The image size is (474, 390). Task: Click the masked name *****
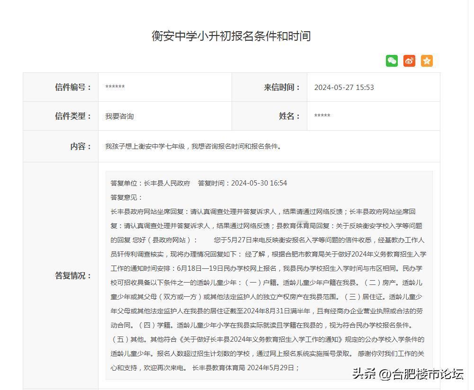coord(322,115)
